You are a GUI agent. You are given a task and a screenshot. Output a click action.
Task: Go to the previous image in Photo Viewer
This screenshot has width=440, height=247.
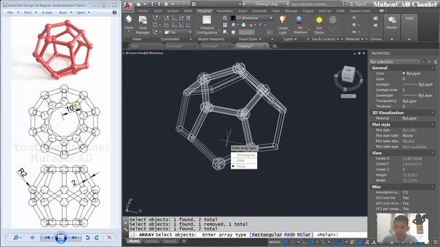point(47,237)
